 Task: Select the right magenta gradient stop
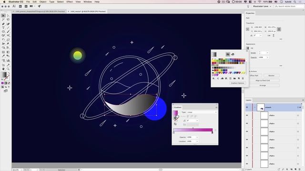point(212,133)
